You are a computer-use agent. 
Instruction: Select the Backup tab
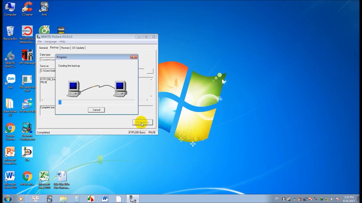(x=54, y=48)
